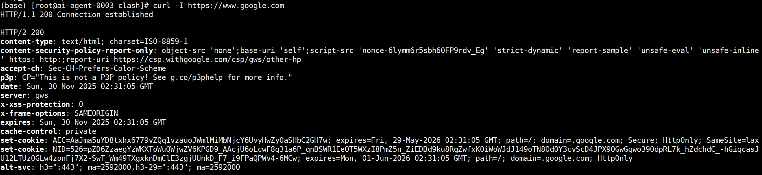The width and height of the screenshot is (762, 175).
Task: Click the cache-control value private
Action: [x=81, y=131]
